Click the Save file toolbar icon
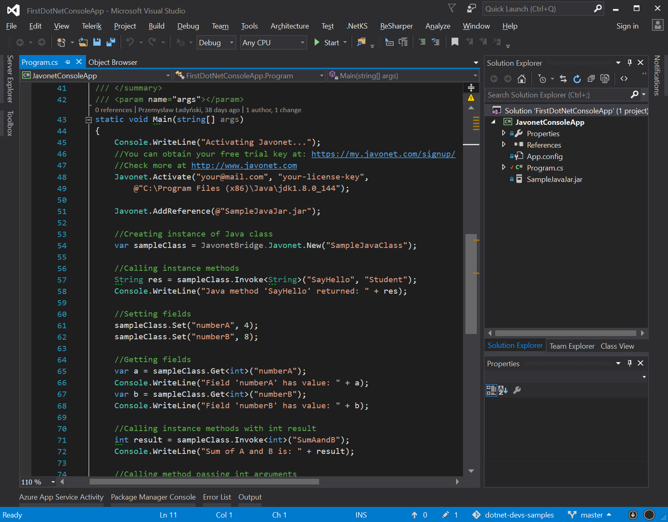Screen dimensions: 668x522 (x=97, y=42)
